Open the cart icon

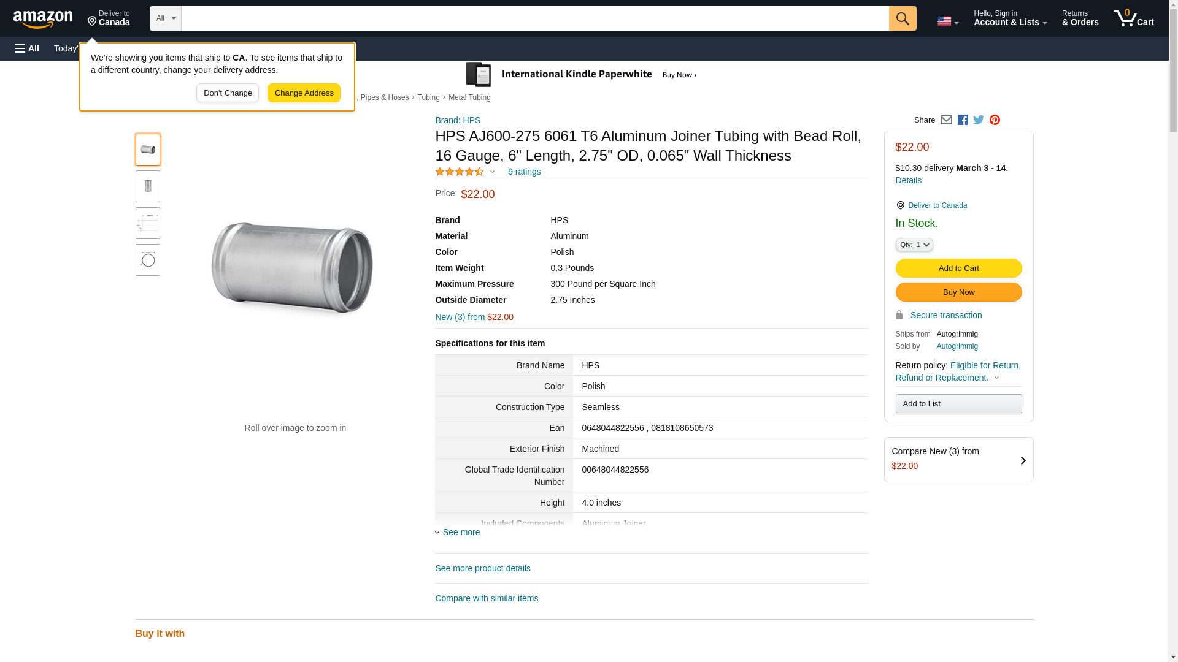(x=1133, y=18)
